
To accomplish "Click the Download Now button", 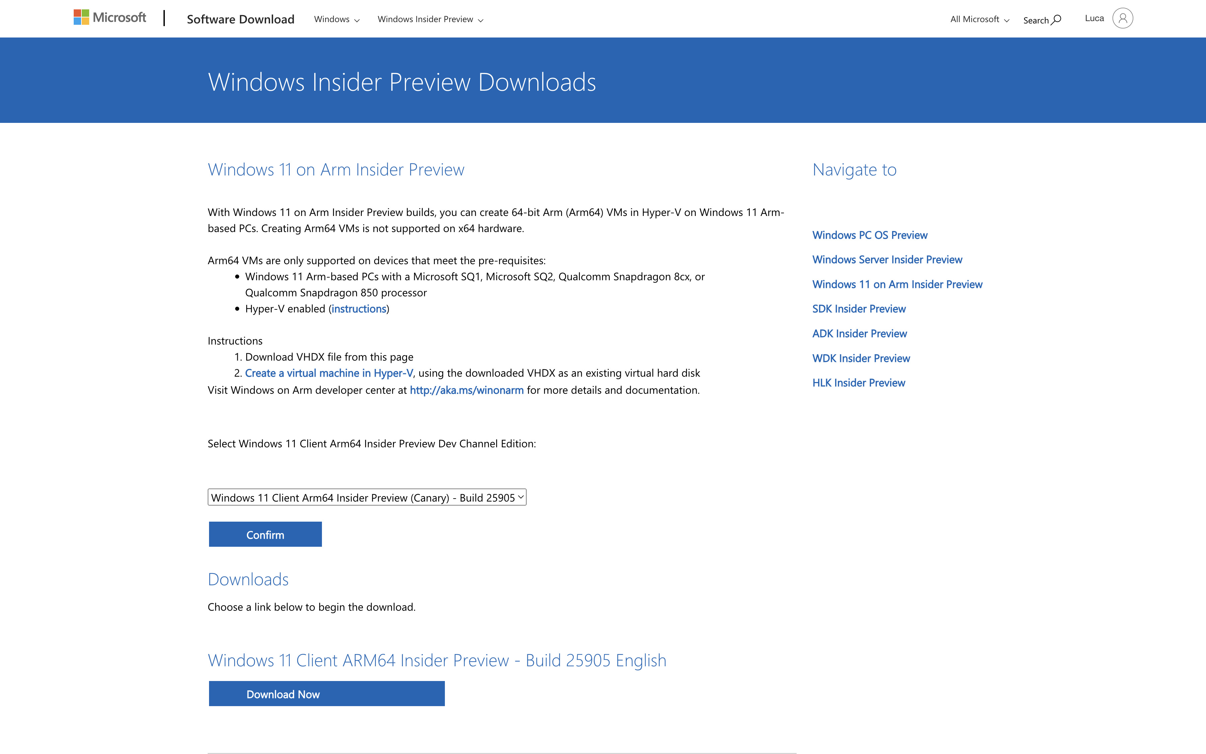I will coord(326,693).
